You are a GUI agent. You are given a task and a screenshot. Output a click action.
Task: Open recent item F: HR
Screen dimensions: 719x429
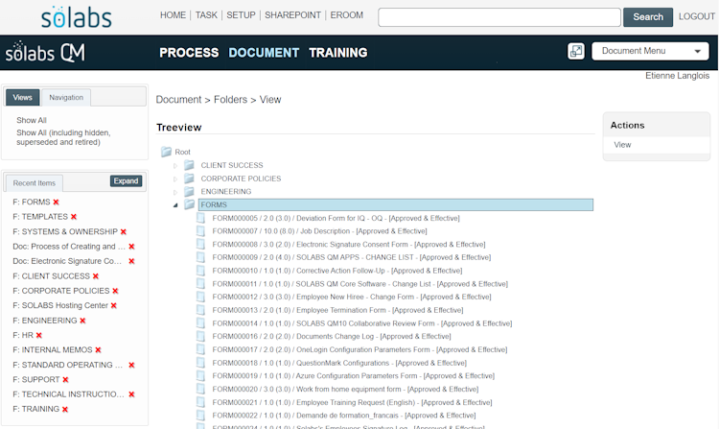23,335
